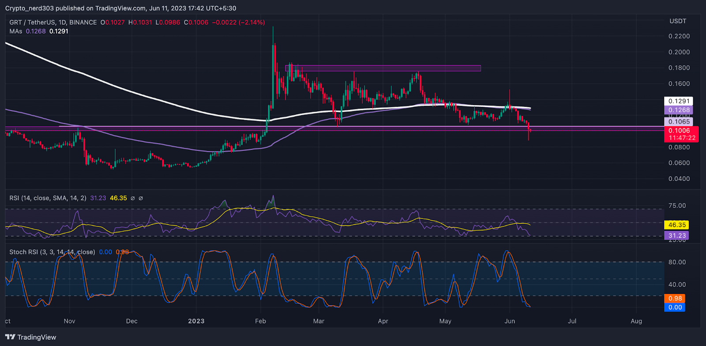This screenshot has height=346, width=706.
Task: Click the yellow 46.35 RSI axis tag
Action: click(x=676, y=225)
